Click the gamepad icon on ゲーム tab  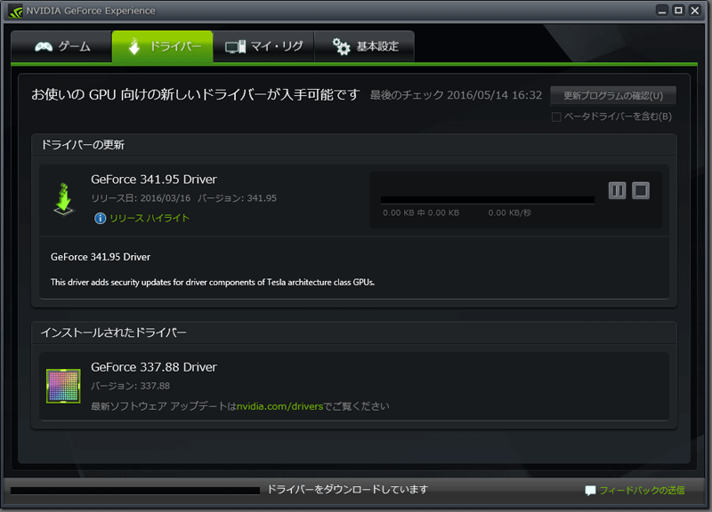pos(44,47)
